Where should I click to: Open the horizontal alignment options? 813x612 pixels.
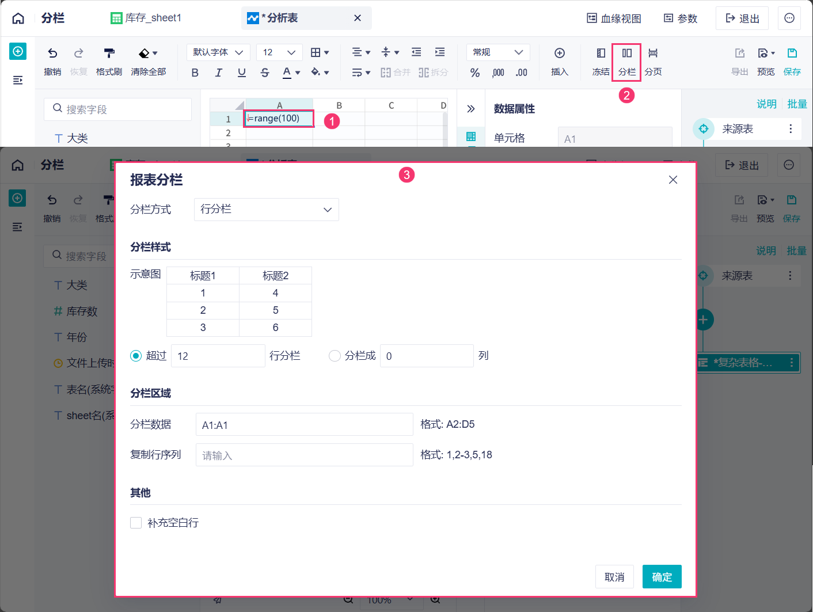tap(361, 52)
